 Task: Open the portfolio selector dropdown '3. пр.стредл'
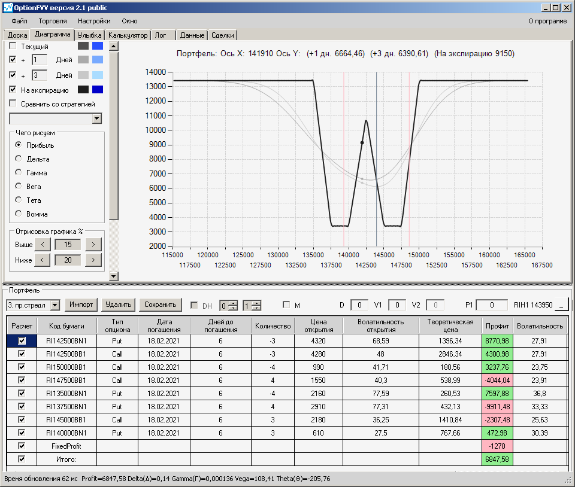(x=55, y=305)
